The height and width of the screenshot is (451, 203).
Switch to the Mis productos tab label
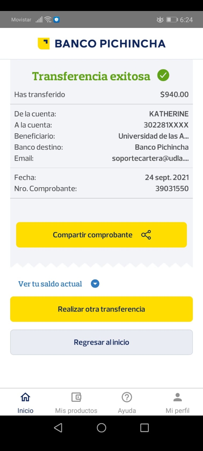(76, 410)
